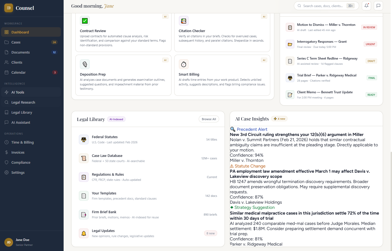Viewport: 392px width, 251px height.
Task: Click the 4 new insights badge
Action: [279, 119]
